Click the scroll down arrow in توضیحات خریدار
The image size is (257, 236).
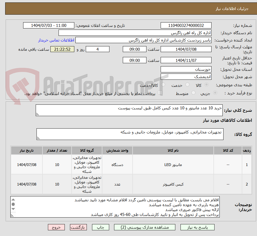[13, 209]
